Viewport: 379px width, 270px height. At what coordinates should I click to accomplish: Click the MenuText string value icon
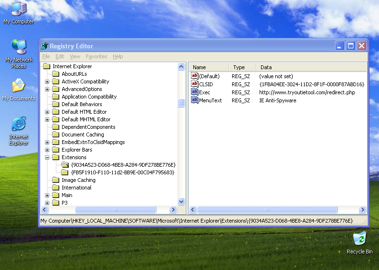tap(195, 100)
